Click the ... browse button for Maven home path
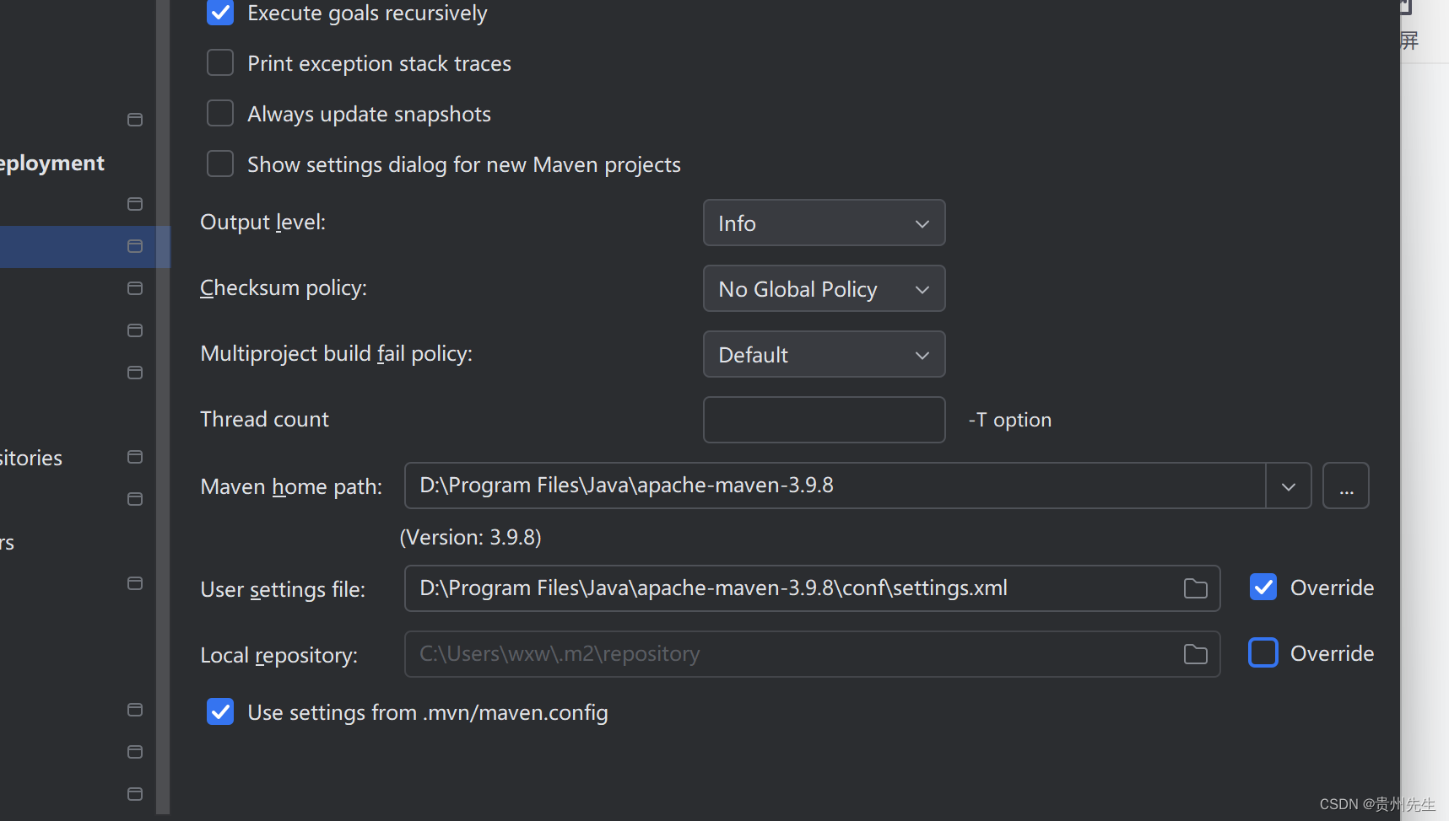The width and height of the screenshot is (1449, 821). click(x=1345, y=486)
